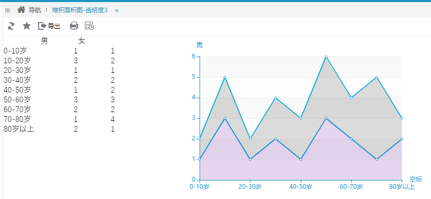Click the 女 value 4 in 70-80岁 row
This screenshot has width=431, height=199.
[x=113, y=119]
